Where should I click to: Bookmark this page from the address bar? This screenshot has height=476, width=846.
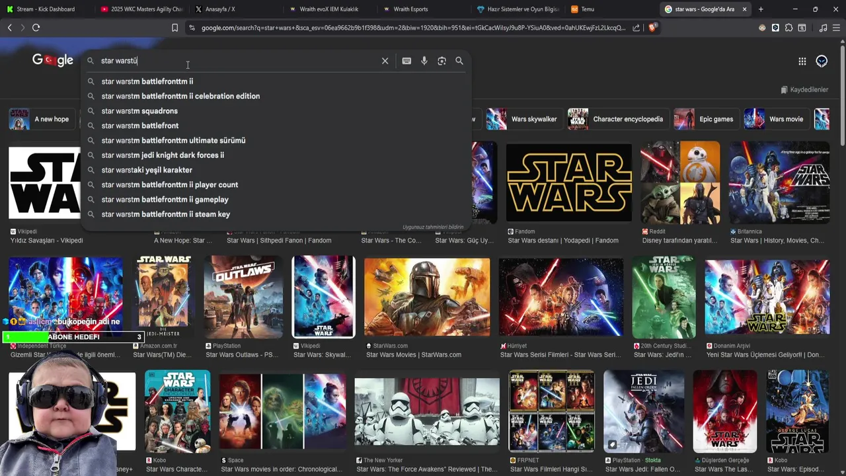click(174, 28)
